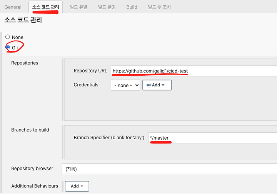The width and height of the screenshot is (277, 194).
Task: Click the Repositories label
Action: pos(25,63)
